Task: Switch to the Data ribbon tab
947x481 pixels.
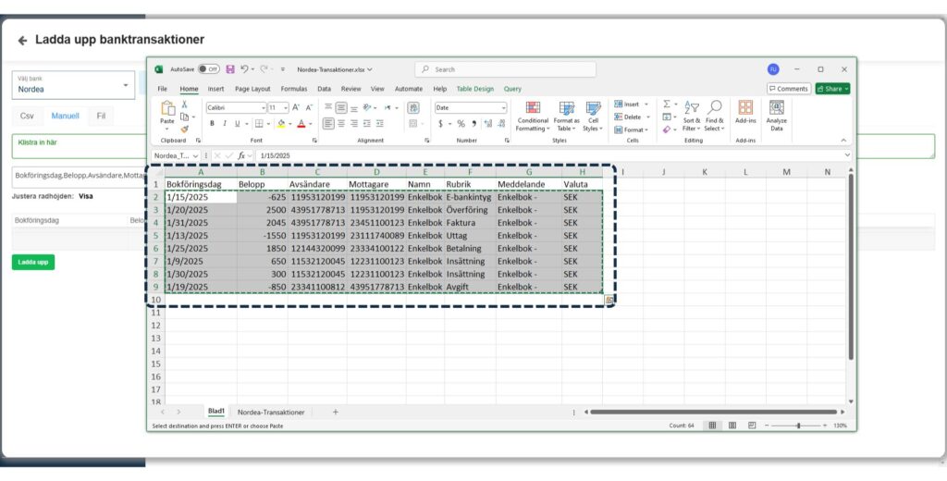Action: click(324, 89)
